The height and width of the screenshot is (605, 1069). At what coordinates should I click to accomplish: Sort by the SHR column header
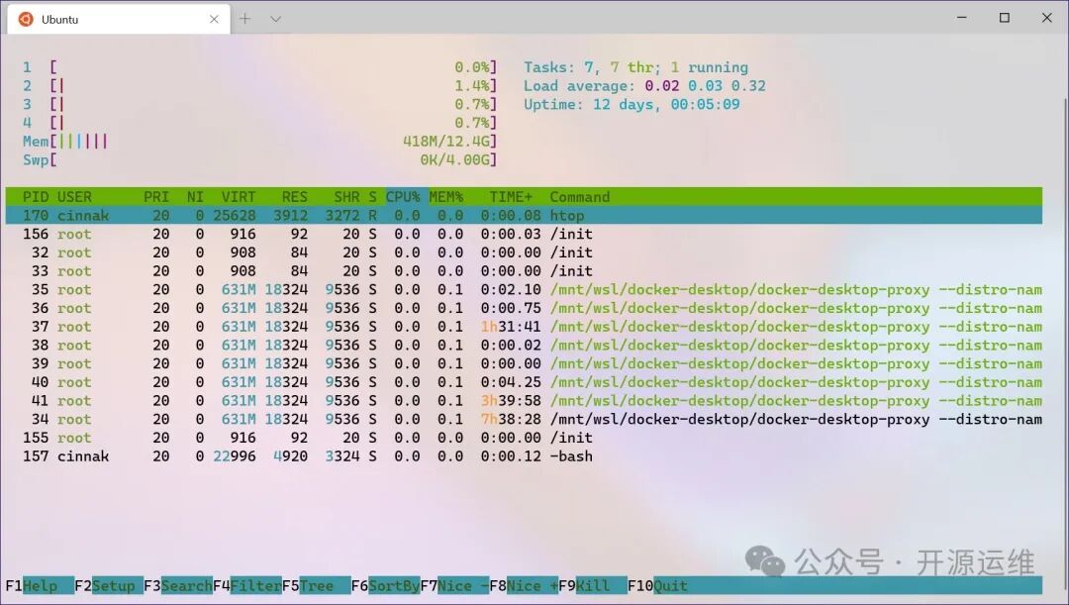[x=346, y=197]
